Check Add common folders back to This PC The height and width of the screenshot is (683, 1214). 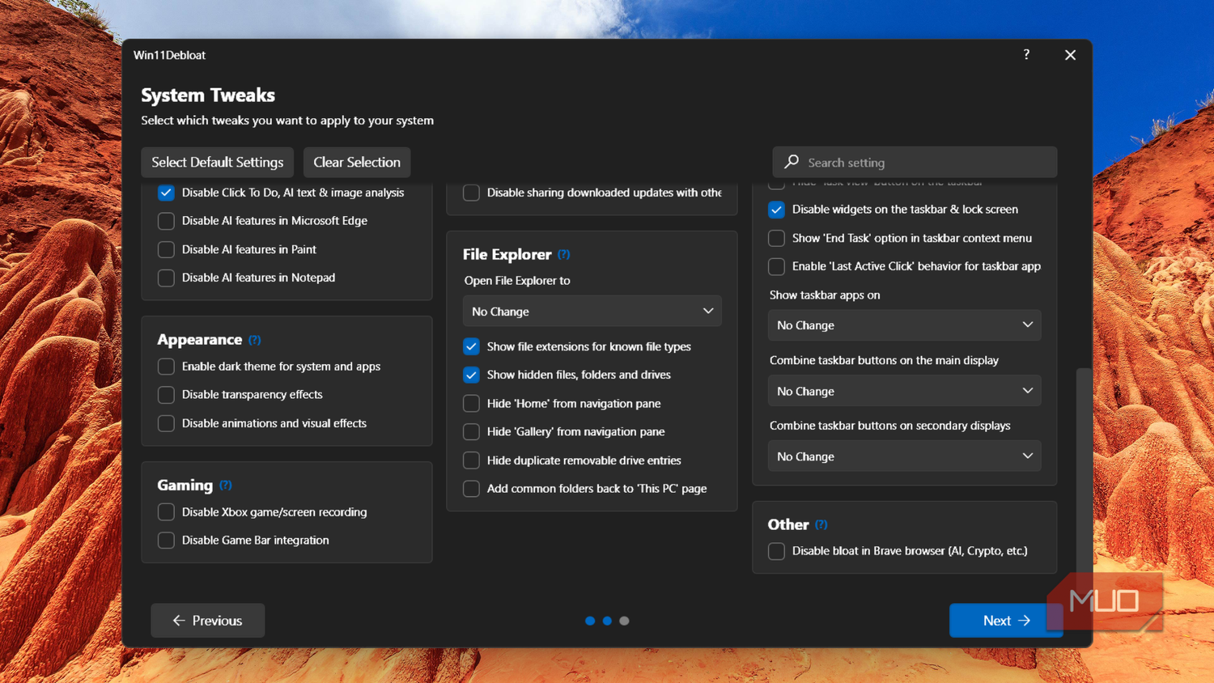(471, 489)
